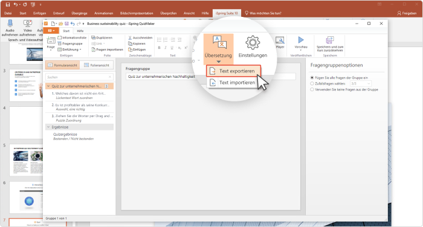This screenshot has height=227, width=423.
Task: Choose Text exportieren from the menu
Action: coord(234,71)
